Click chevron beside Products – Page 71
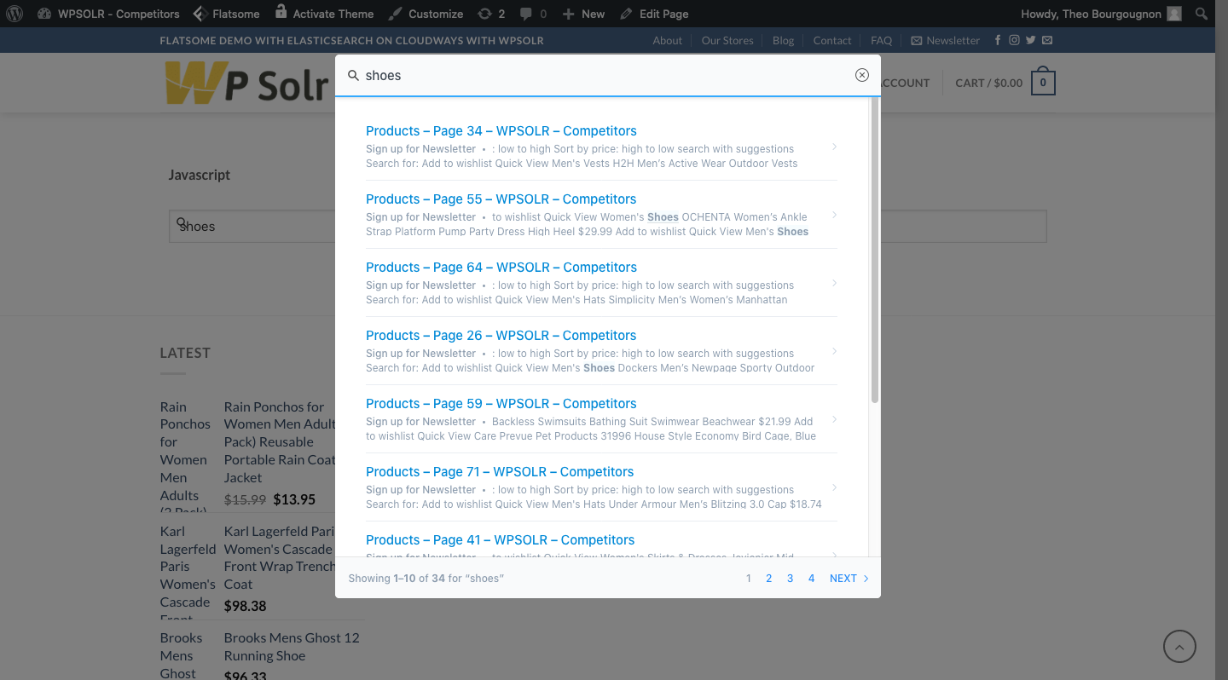This screenshot has height=680, width=1228. [x=834, y=487]
